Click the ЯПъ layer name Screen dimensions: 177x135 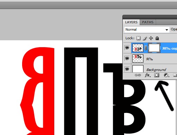click(x=149, y=59)
